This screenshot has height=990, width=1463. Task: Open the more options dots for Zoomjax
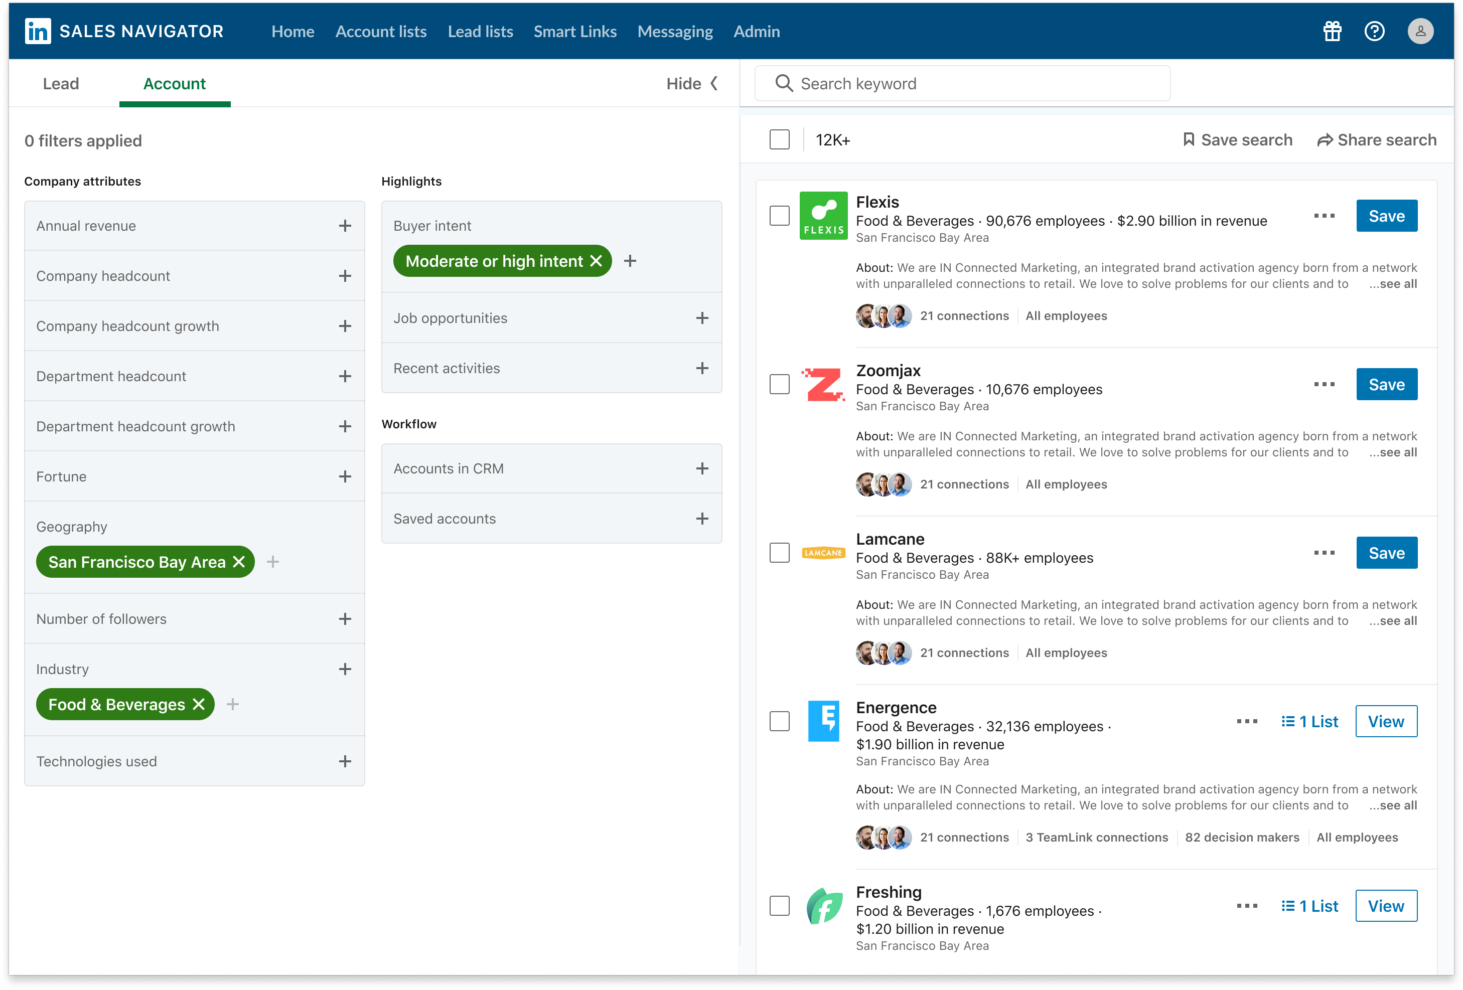pos(1324,385)
